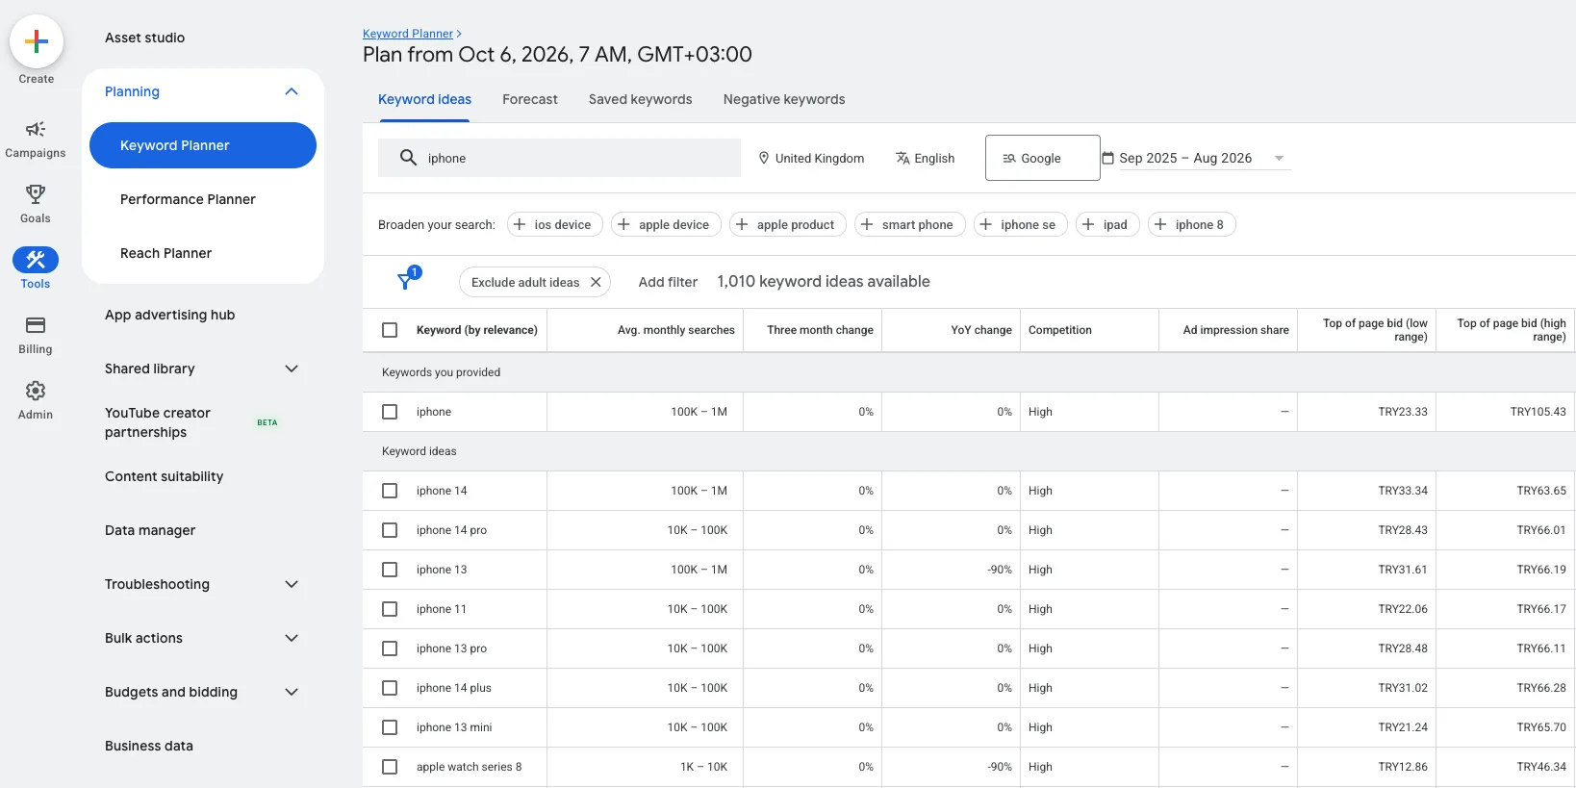Viewport: 1576px width, 788px height.
Task: Select the Tools wrench icon
Action: coord(36,260)
